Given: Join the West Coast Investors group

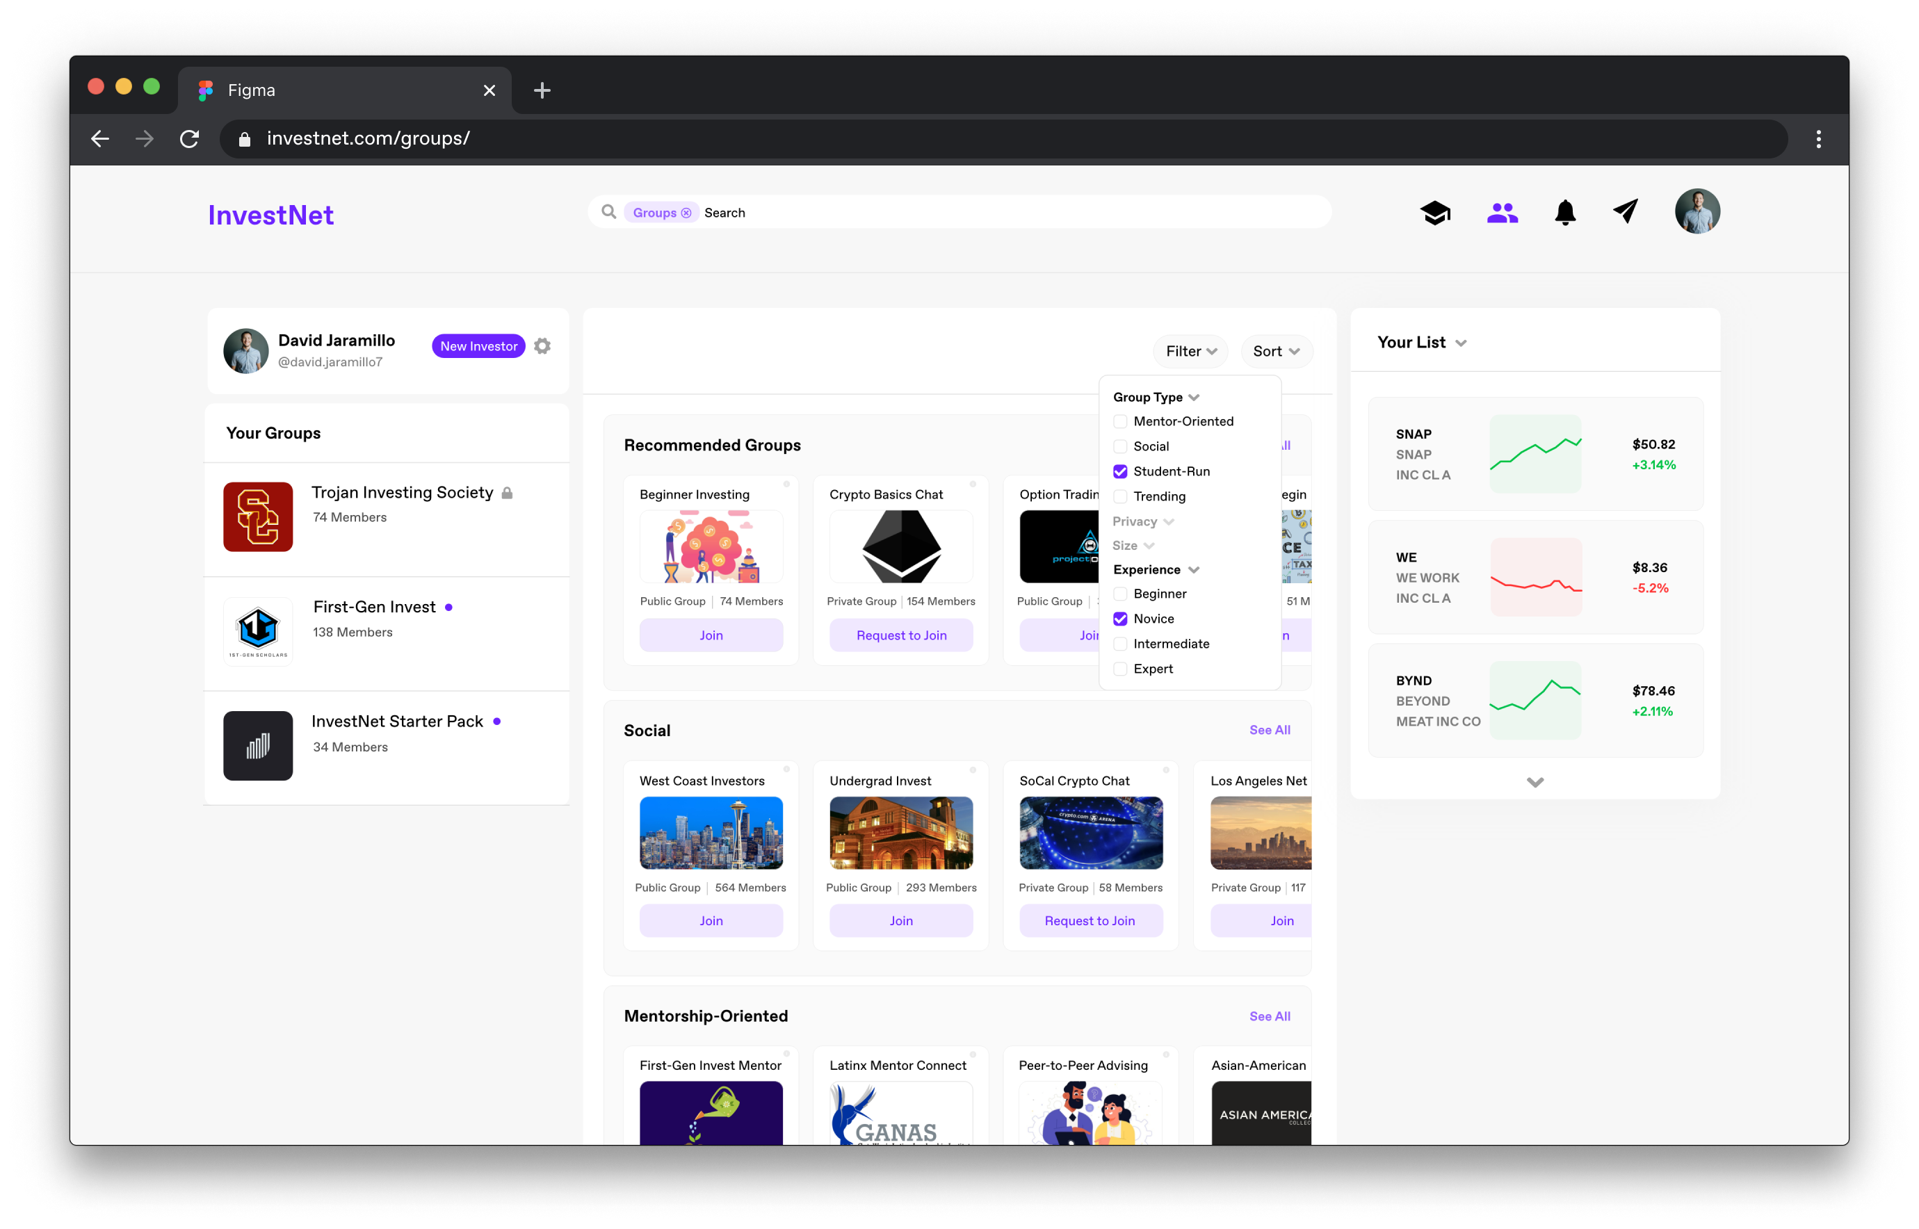Looking at the screenshot, I should [711, 921].
